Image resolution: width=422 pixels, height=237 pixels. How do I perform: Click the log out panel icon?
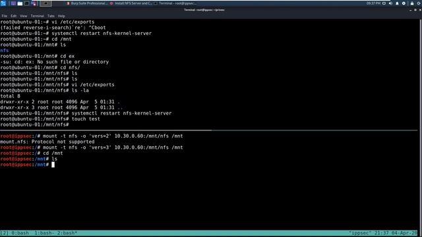[x=419, y=3]
